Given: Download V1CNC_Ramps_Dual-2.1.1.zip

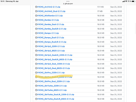Looking at the screenshot, I should 50,38.
